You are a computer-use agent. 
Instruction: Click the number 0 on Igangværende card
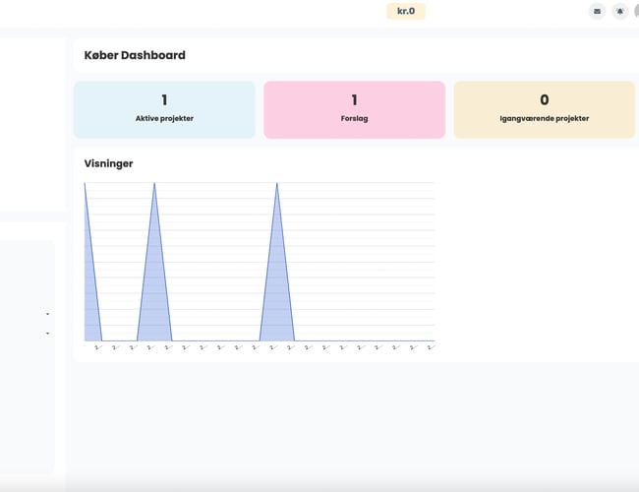point(544,100)
